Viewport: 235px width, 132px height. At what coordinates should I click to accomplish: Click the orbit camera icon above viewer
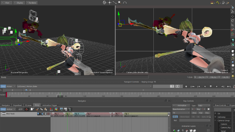pyautogui.click(x=104, y=3)
